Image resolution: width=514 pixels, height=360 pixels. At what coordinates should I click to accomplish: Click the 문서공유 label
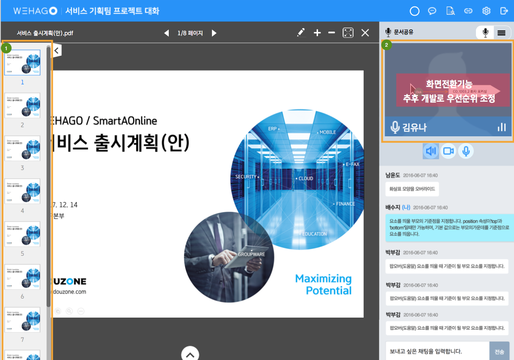[x=404, y=32]
